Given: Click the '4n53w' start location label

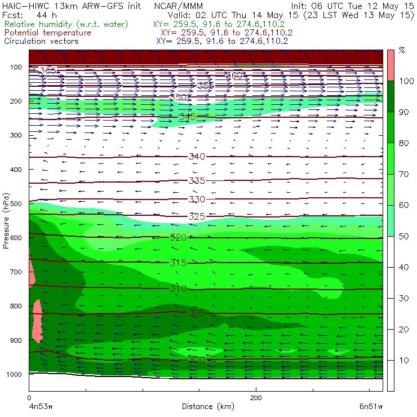Looking at the screenshot, I should coord(41,406).
